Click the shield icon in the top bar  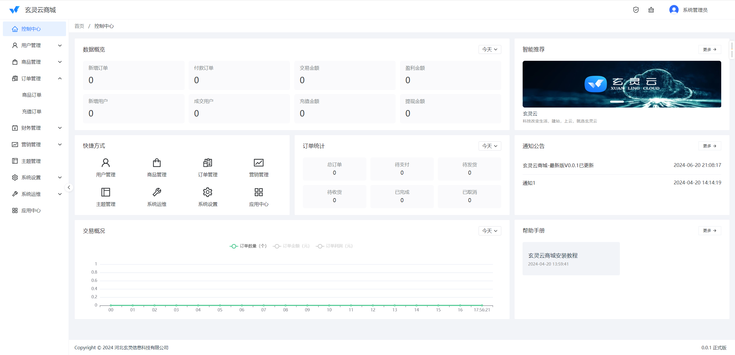coord(636,10)
